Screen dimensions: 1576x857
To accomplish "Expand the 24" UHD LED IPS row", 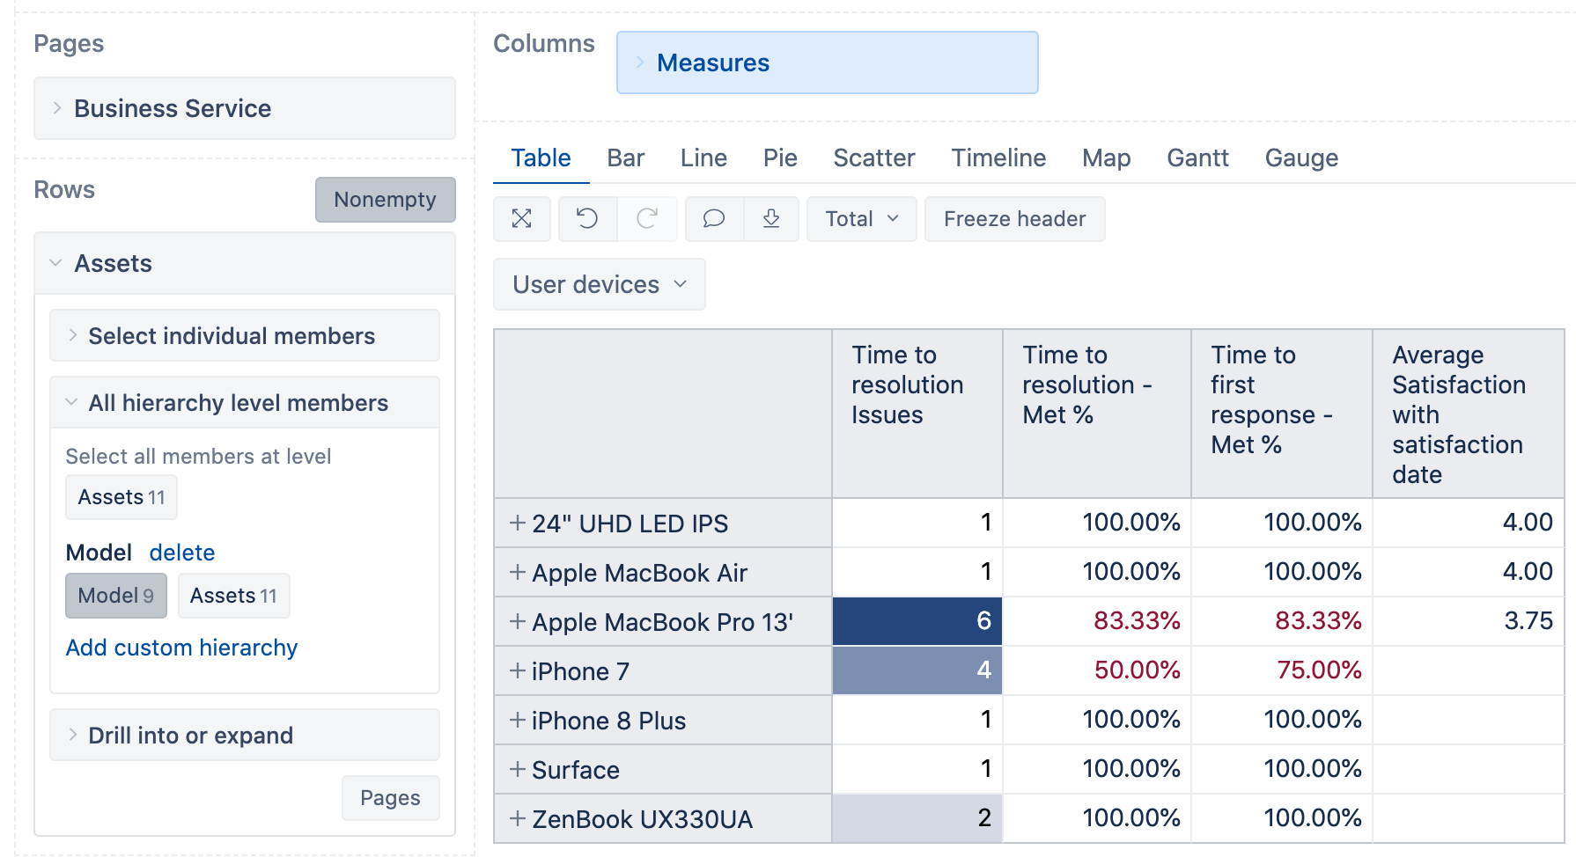I will [518, 523].
